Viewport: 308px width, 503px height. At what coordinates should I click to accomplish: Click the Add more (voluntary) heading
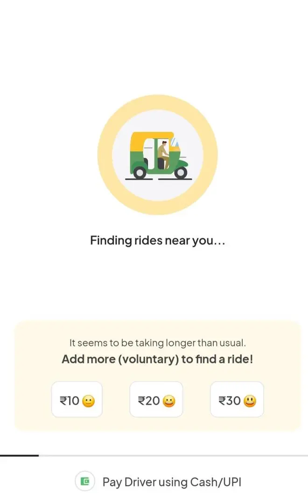[157, 359]
